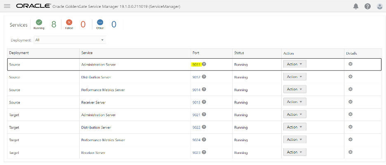Click the port 9012 link
The width and height of the screenshot is (386, 165).
[x=196, y=77]
